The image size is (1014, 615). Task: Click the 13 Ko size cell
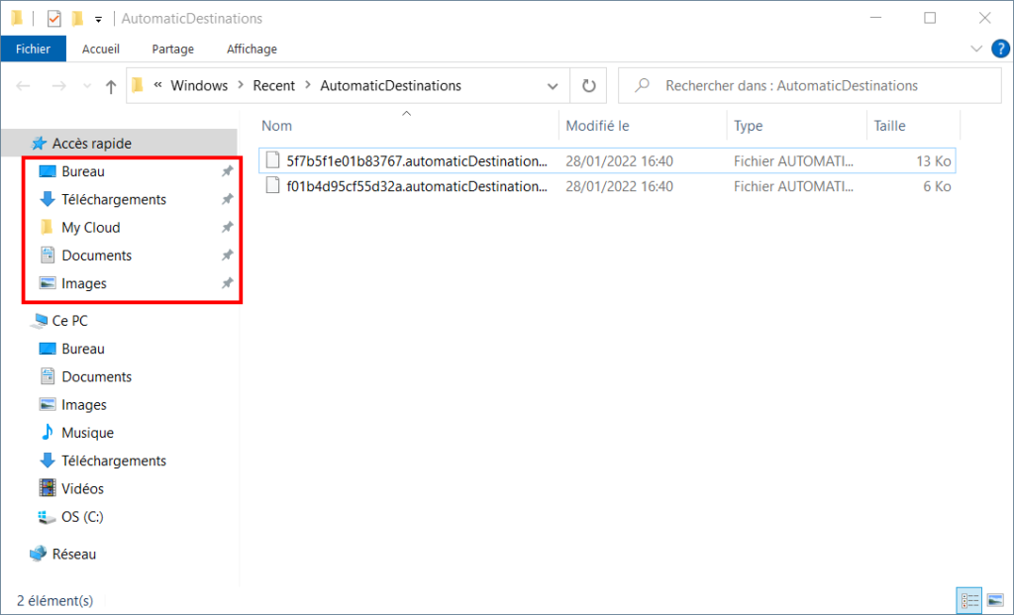pyautogui.click(x=933, y=161)
